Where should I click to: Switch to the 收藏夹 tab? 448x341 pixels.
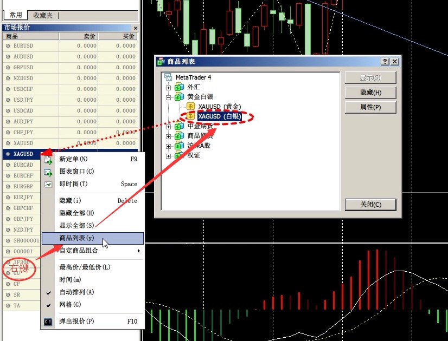coord(43,16)
